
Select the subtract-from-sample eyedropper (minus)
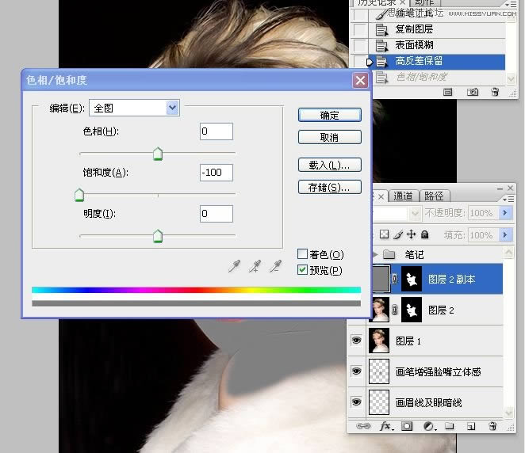(x=276, y=267)
